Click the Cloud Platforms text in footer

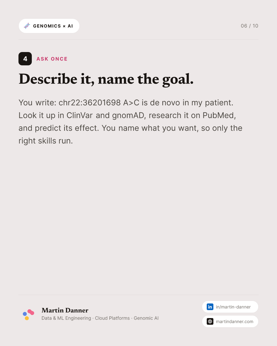coord(112,318)
